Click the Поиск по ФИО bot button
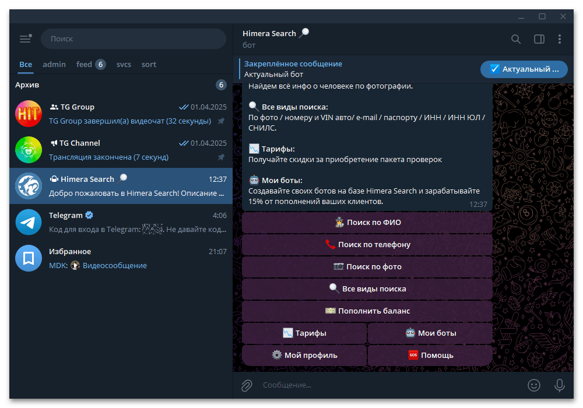The width and height of the screenshot is (583, 408). [367, 223]
